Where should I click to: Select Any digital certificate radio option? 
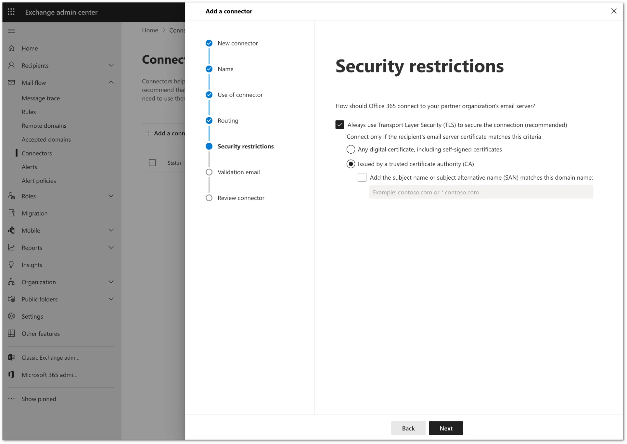[x=351, y=149]
